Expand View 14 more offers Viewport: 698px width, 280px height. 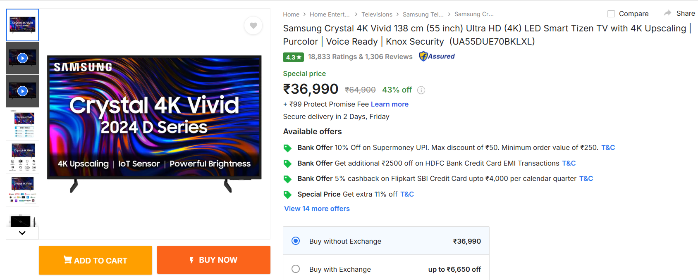point(317,209)
